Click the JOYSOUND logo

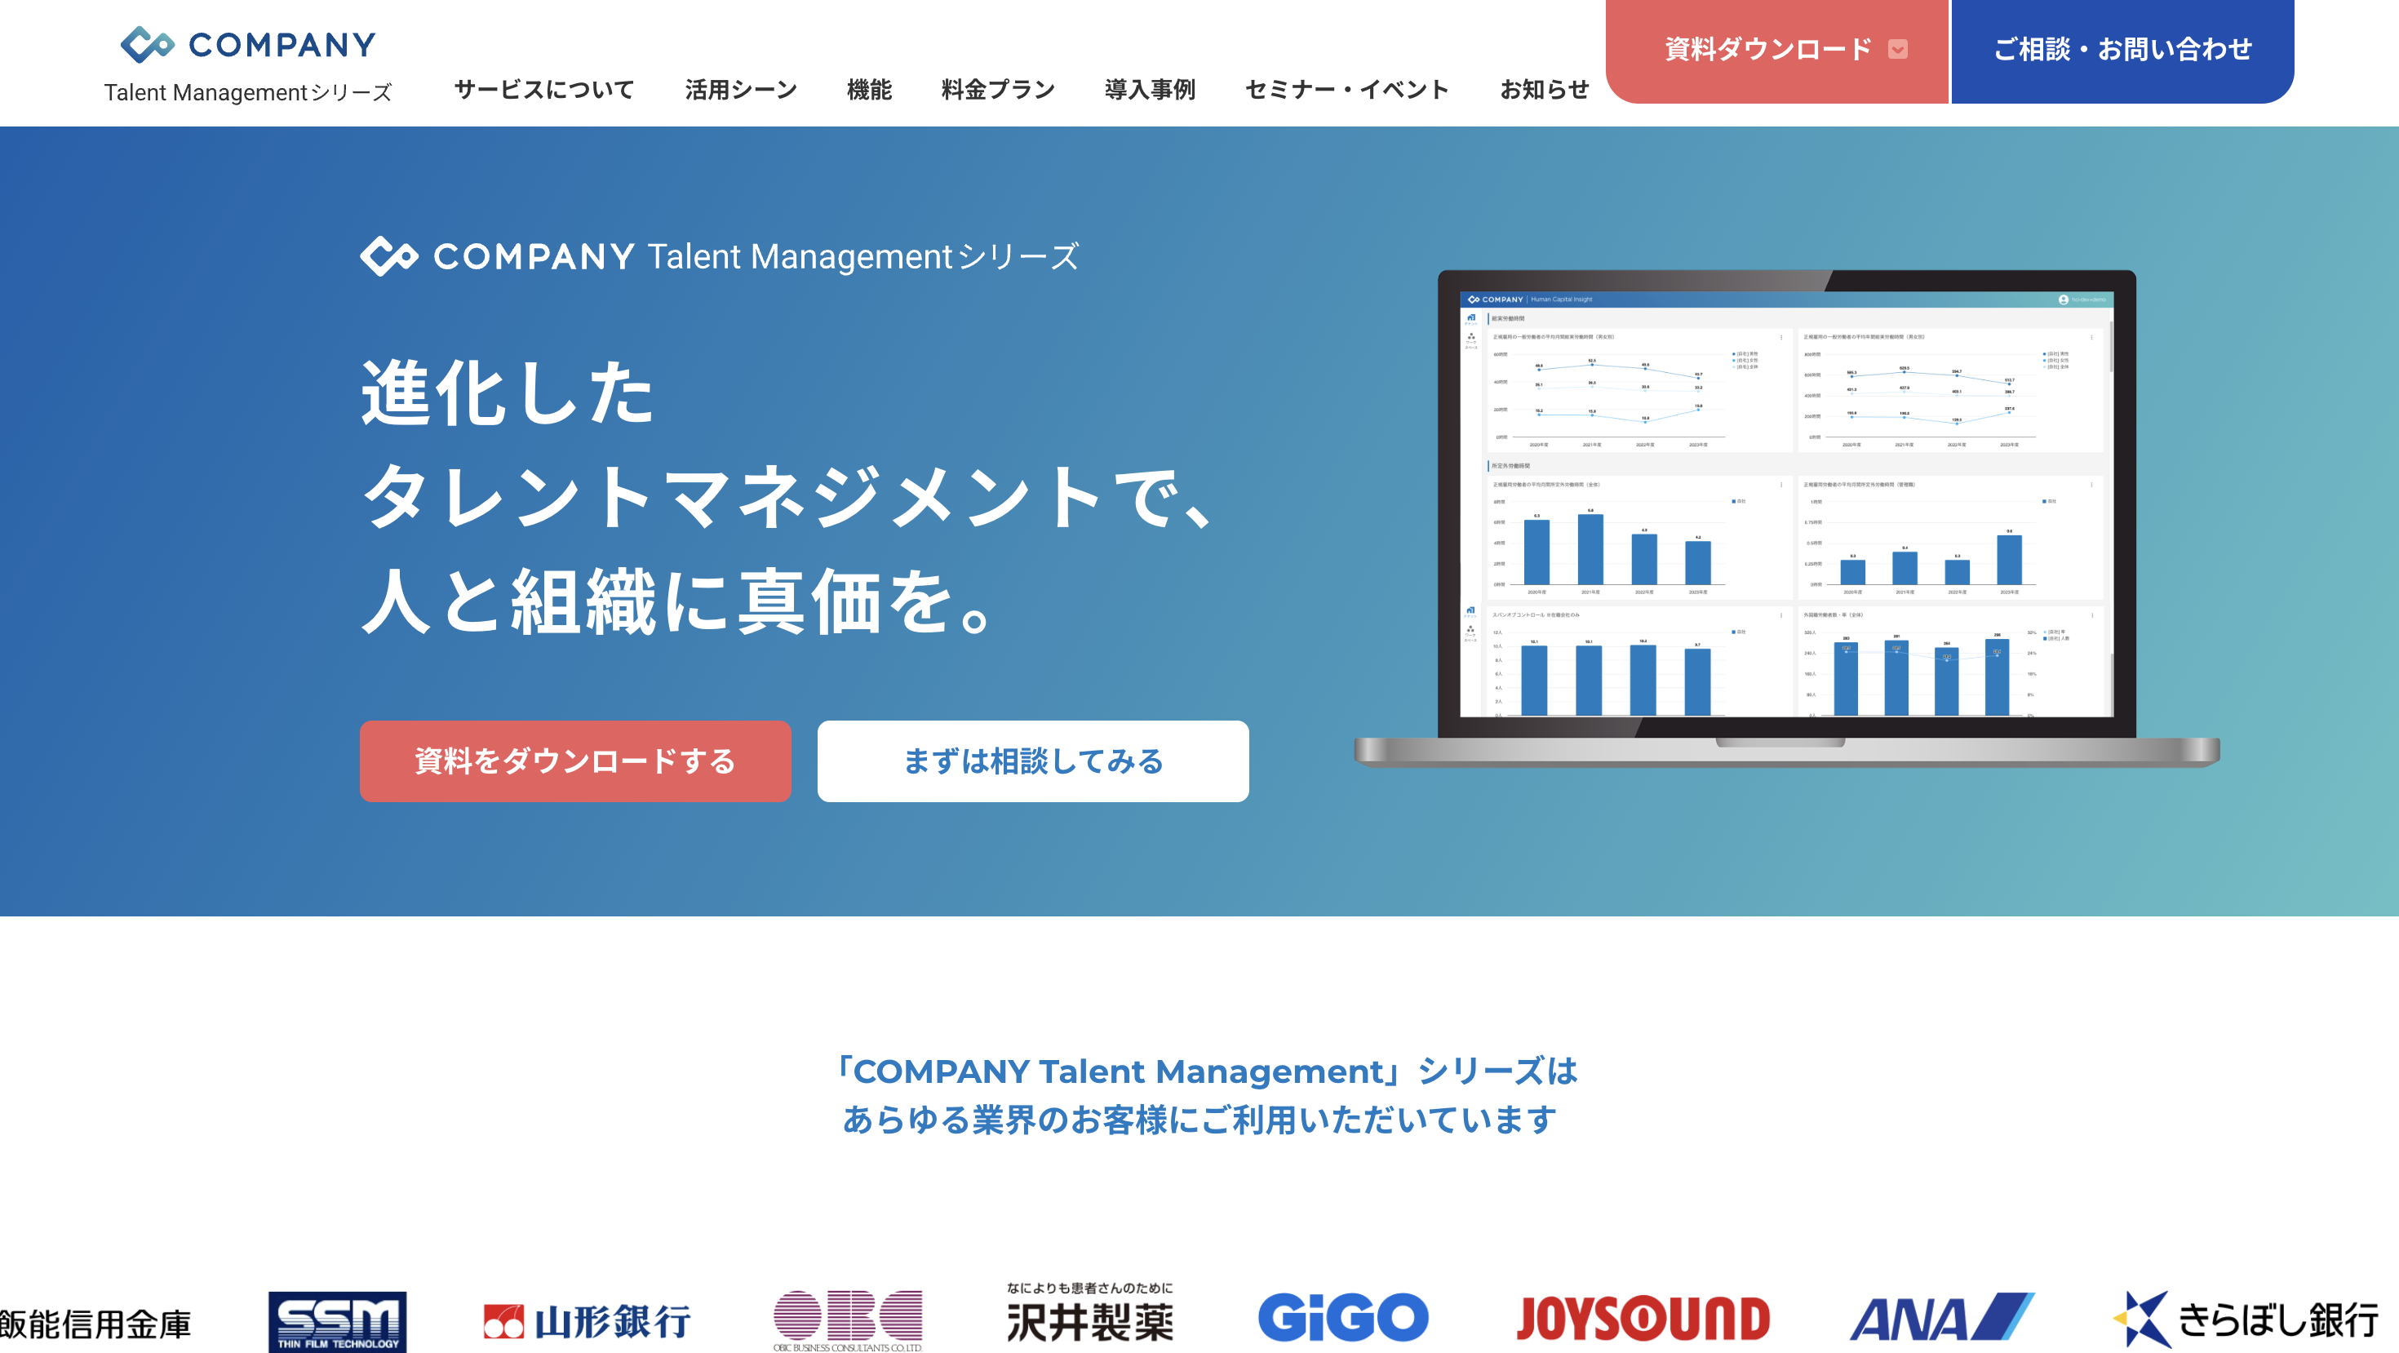[1645, 1315]
